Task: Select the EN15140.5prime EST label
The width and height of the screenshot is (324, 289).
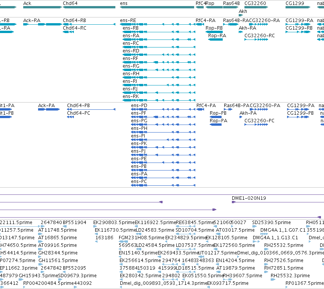Action: tap(138, 253)
